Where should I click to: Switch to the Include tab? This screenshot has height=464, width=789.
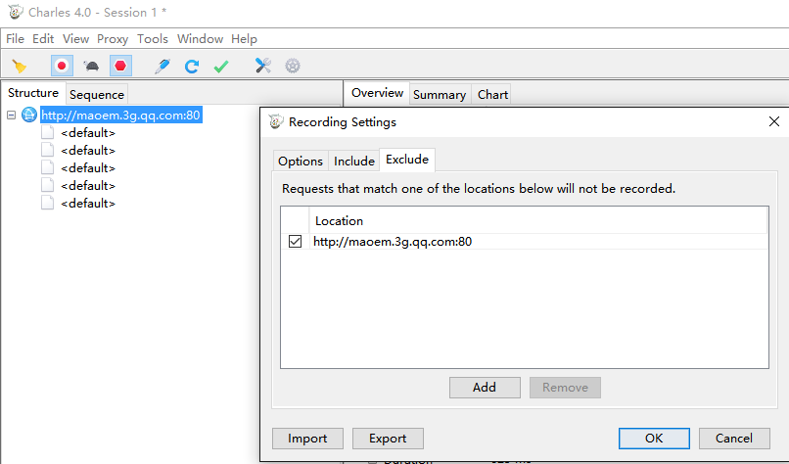(x=353, y=161)
